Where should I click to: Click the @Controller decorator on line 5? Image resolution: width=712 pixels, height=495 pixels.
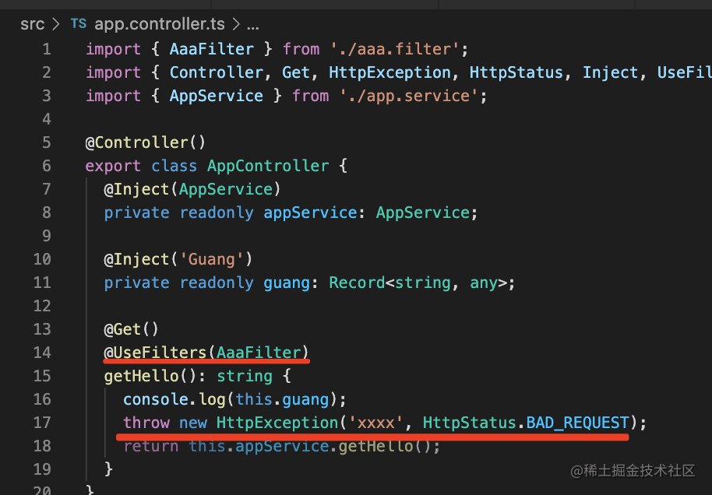coord(140,142)
